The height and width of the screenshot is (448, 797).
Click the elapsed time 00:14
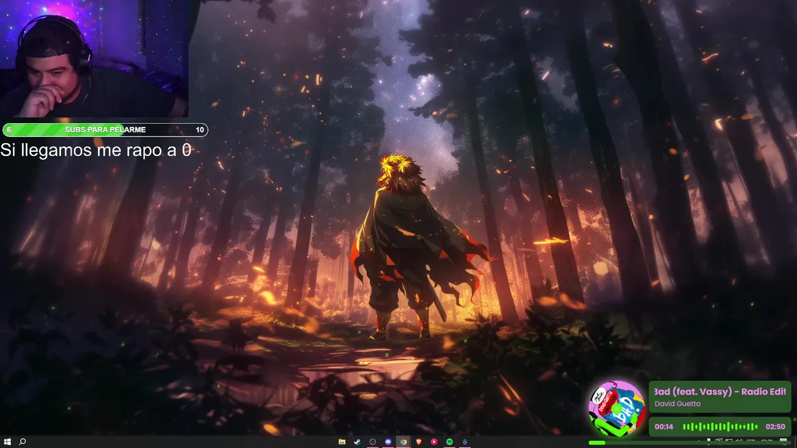click(664, 427)
